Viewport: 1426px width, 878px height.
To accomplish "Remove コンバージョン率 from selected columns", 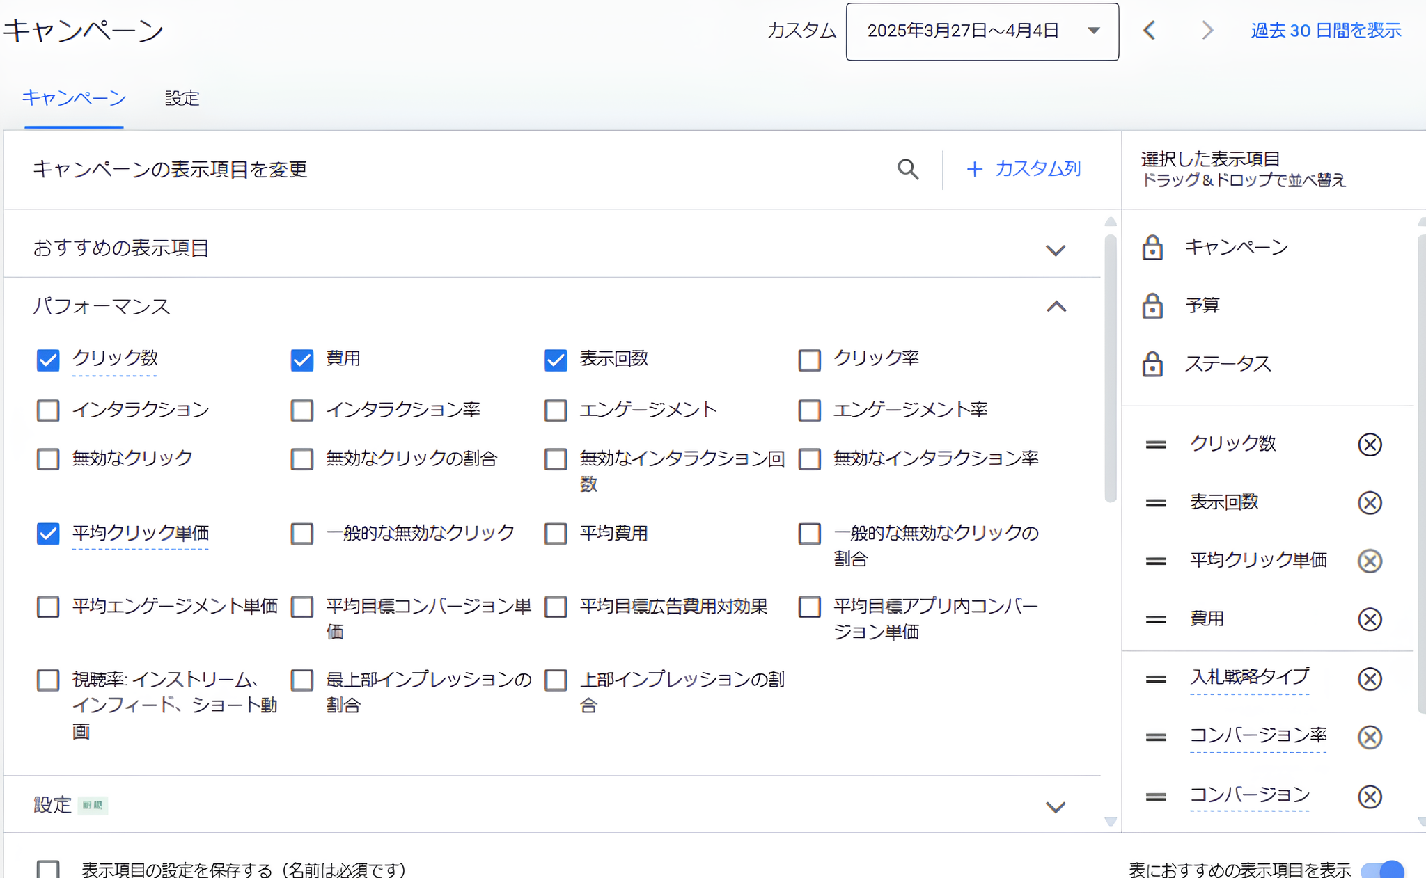I will pyautogui.click(x=1370, y=737).
